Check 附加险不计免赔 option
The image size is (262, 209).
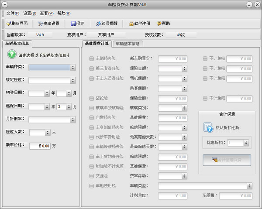(91, 166)
